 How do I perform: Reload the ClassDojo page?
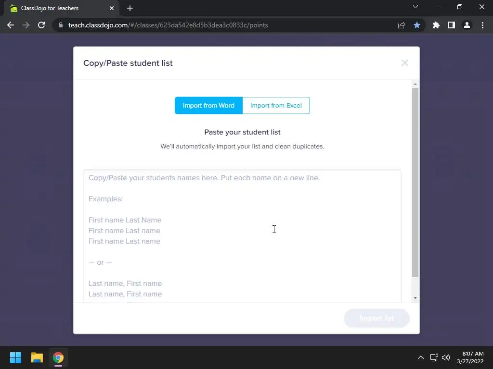pos(41,25)
